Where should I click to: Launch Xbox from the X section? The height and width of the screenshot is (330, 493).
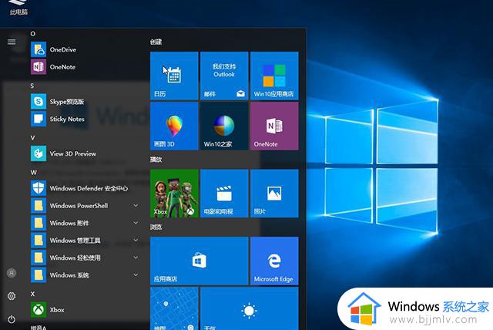[x=85, y=309]
